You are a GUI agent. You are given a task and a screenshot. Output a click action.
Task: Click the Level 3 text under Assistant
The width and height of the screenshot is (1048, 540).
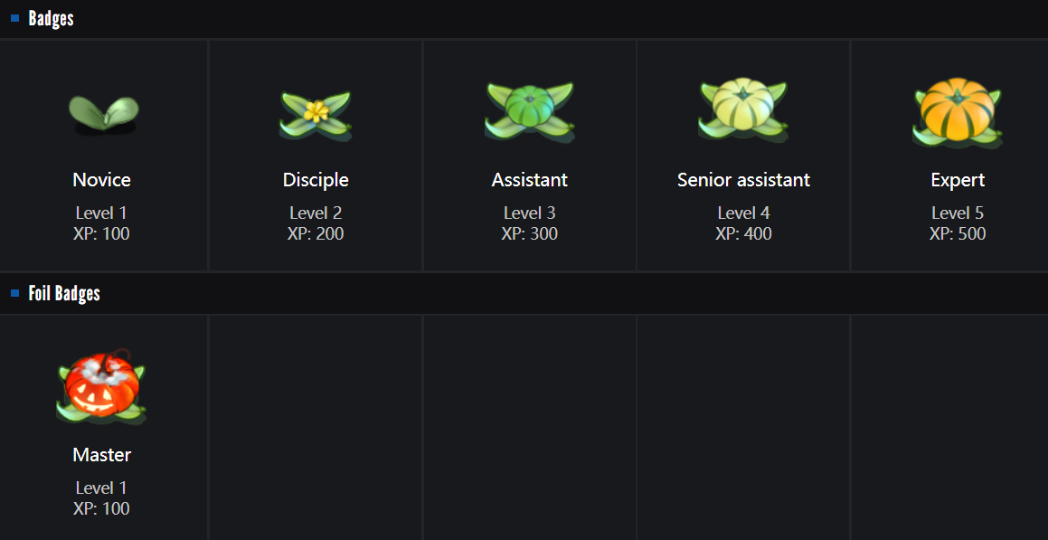pos(530,213)
